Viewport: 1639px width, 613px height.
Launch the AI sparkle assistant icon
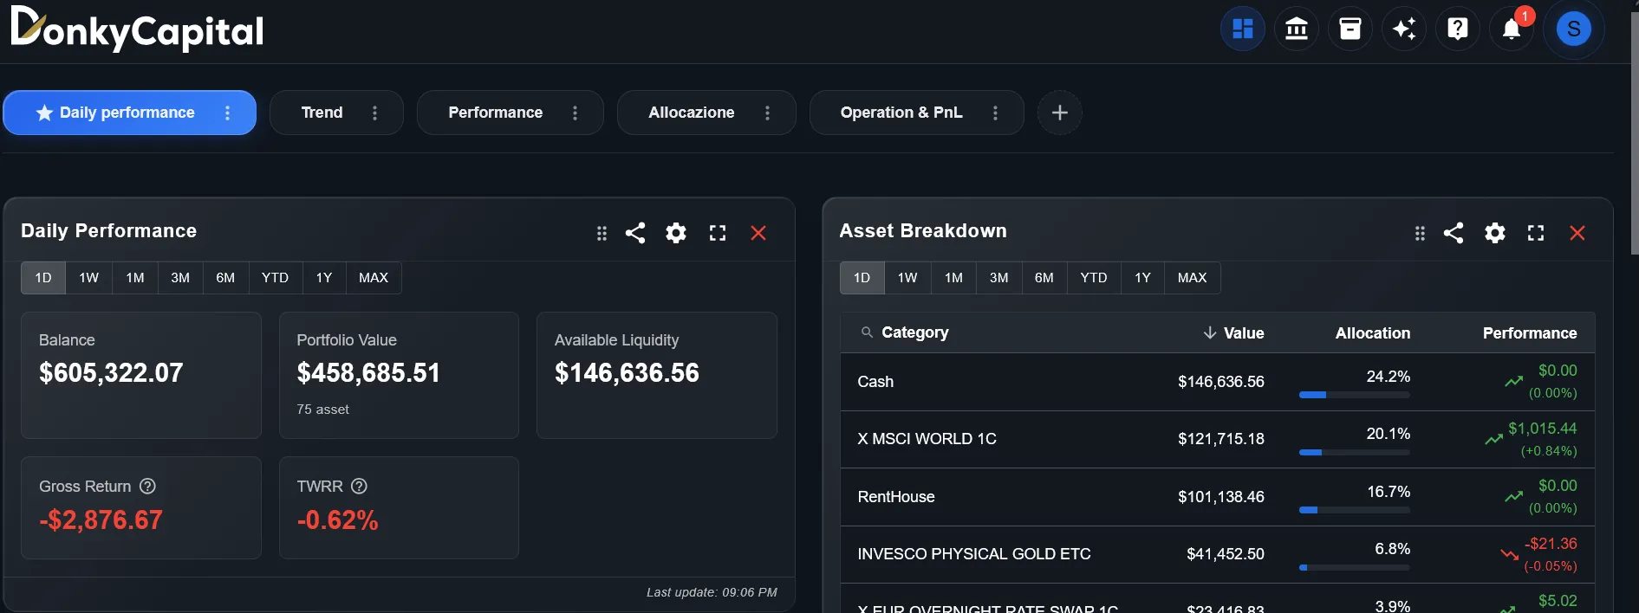(1403, 29)
